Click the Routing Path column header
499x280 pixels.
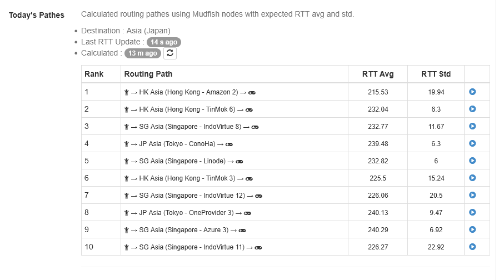pos(148,74)
